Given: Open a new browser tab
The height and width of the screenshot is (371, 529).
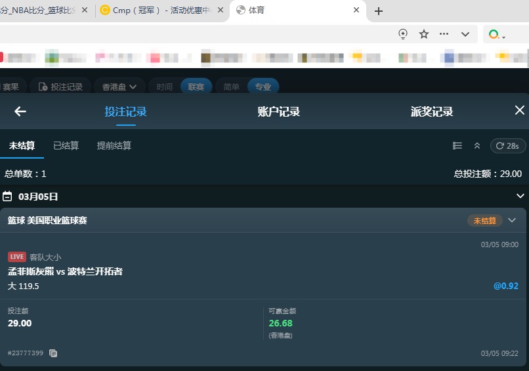Looking at the screenshot, I should 379,11.
